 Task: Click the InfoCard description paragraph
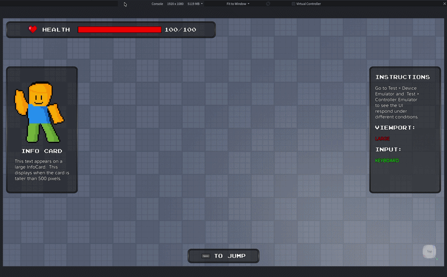[x=42, y=170]
